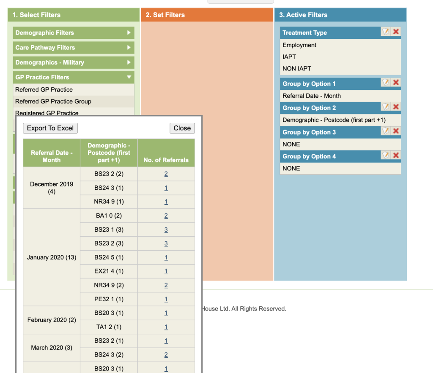Viewport: 433px width, 373px height.
Task: Remove the Treatment Type filter
Action: tap(396, 32)
